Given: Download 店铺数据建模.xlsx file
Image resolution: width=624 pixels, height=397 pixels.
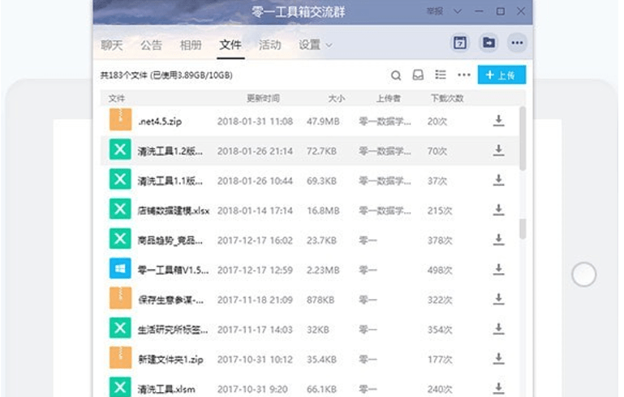Looking at the screenshot, I should (x=499, y=210).
